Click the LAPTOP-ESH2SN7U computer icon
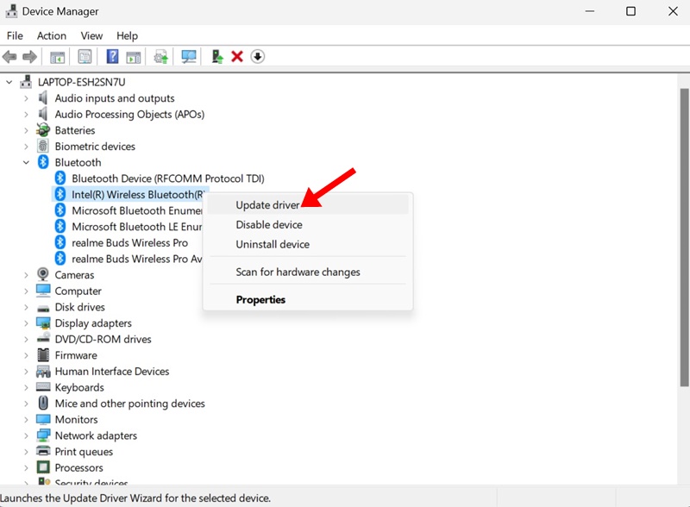Viewport: 690px width, 507px height. pyautogui.click(x=27, y=82)
